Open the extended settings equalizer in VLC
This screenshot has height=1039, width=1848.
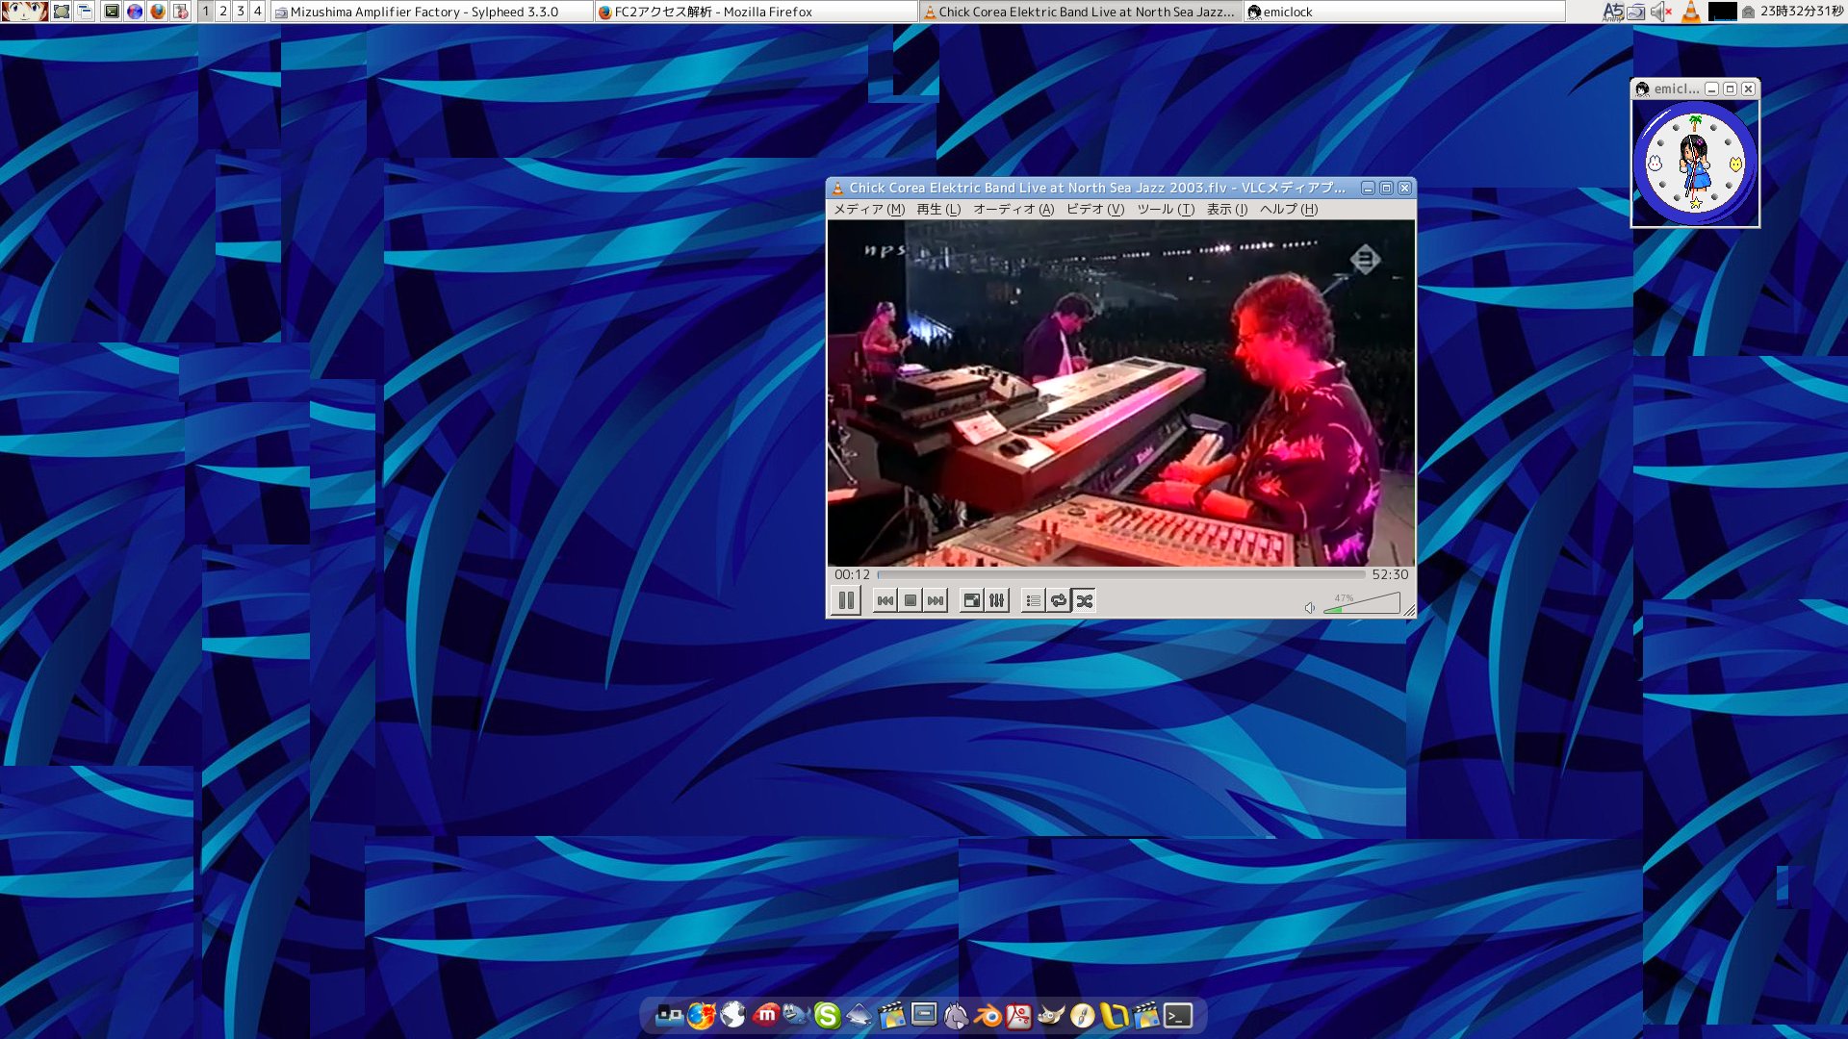[x=997, y=599]
